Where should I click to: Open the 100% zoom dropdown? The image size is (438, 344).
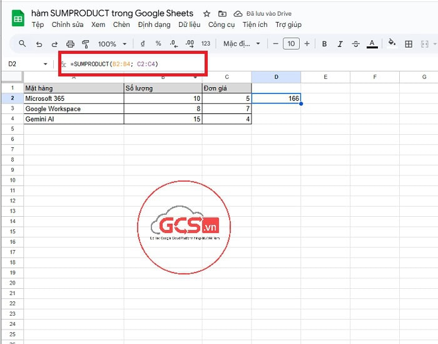pyautogui.click(x=111, y=44)
